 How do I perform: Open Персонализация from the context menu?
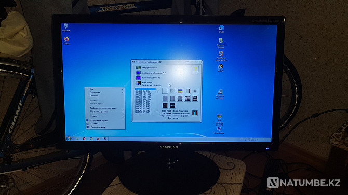105,127
